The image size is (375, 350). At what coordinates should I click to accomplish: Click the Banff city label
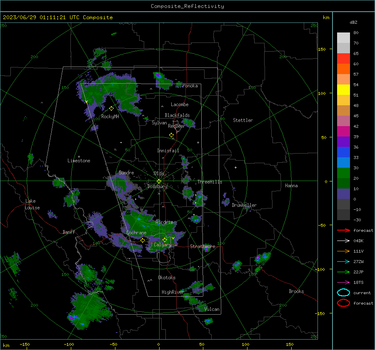point(69,232)
